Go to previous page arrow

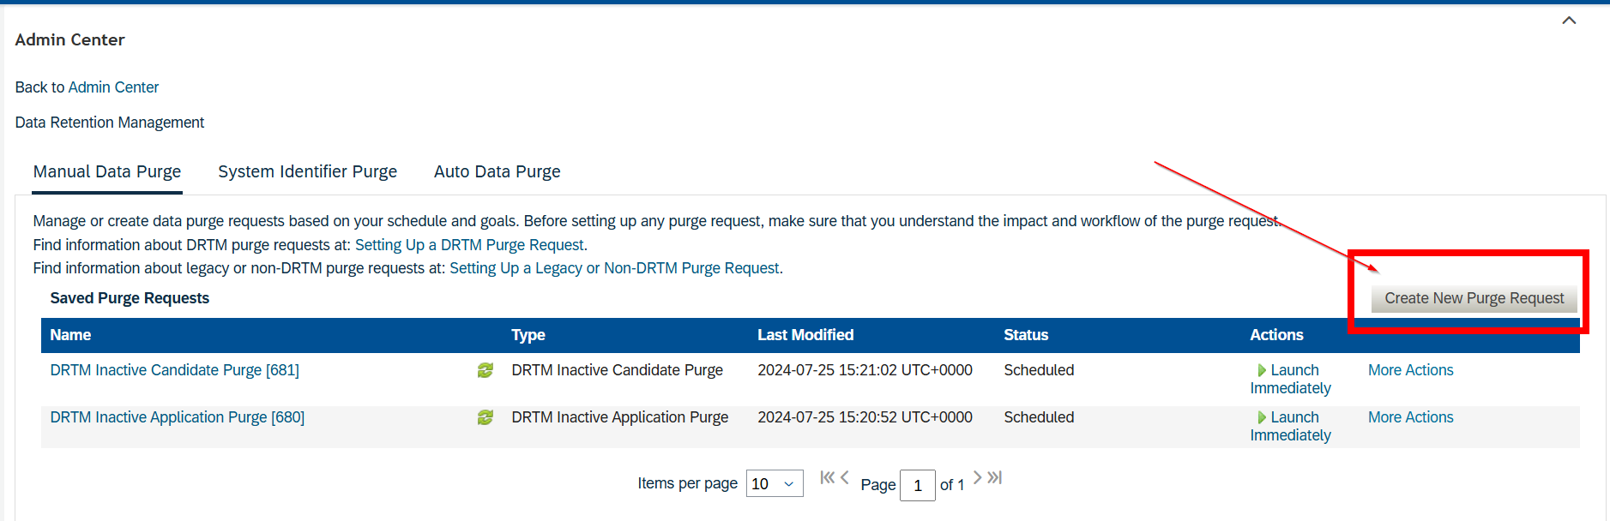tap(845, 478)
